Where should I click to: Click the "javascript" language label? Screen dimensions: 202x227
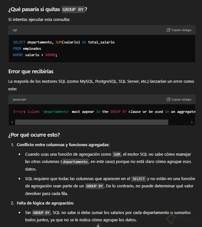point(19,100)
